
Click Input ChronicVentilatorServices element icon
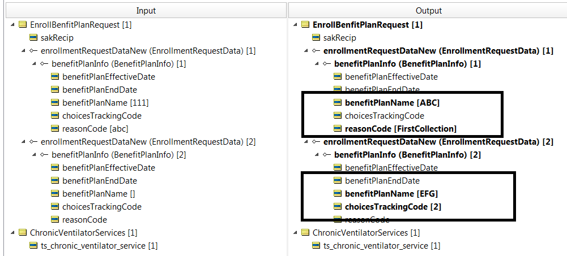23,233
